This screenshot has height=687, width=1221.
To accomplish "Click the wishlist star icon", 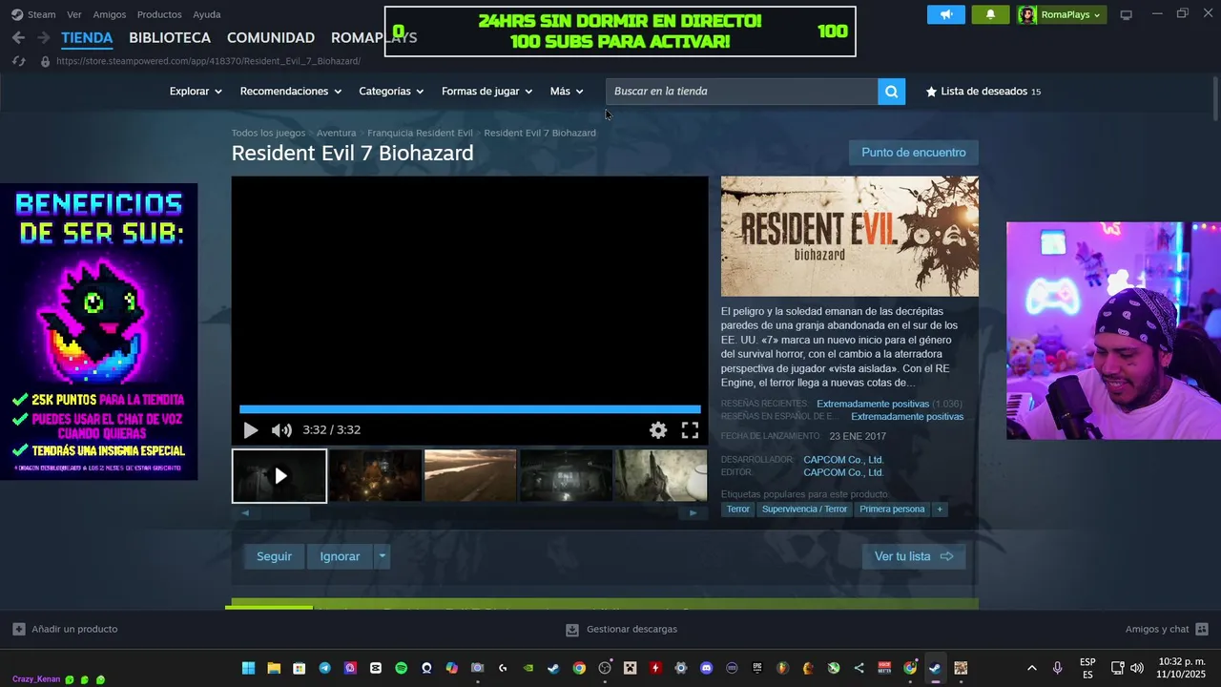I will tap(931, 92).
